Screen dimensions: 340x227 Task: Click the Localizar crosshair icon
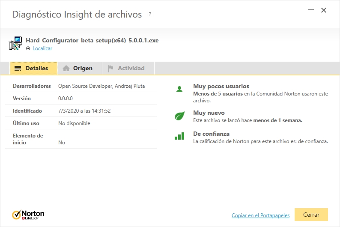click(x=28, y=48)
